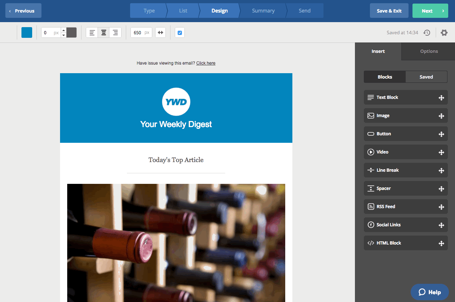This screenshot has height=302, width=455.
Task: Click the Text Block lines icon
Action: click(371, 97)
